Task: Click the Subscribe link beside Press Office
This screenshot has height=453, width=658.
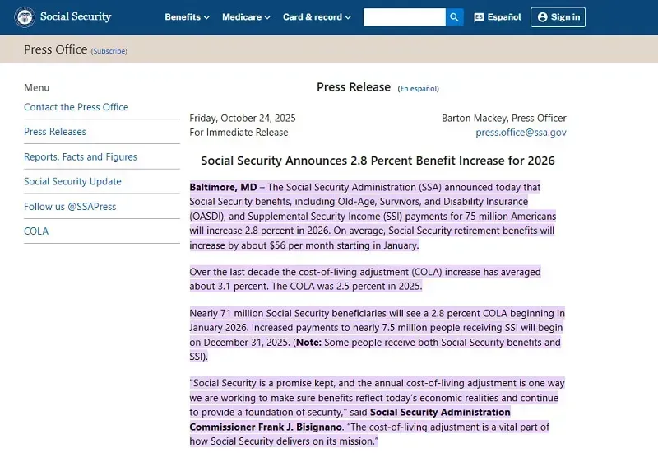Action: click(x=109, y=51)
